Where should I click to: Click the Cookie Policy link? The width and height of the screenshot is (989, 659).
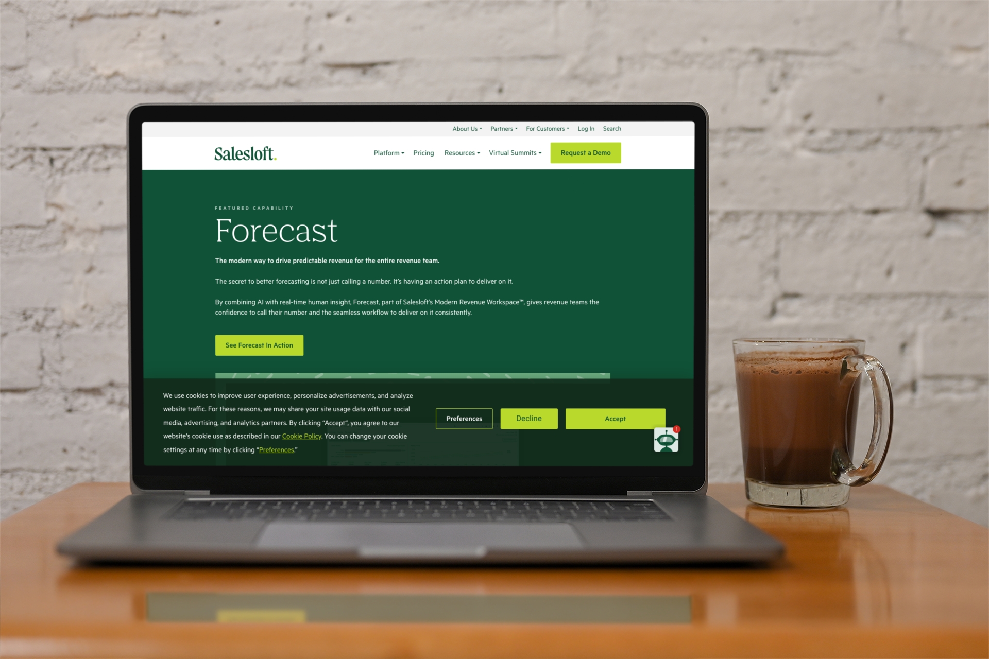301,436
